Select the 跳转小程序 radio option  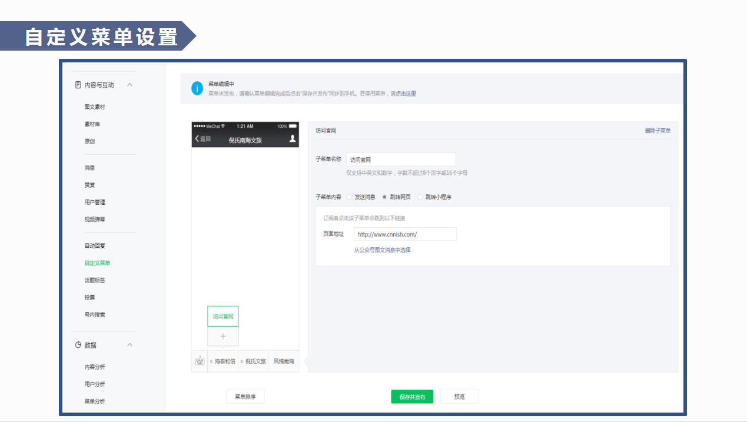pyautogui.click(x=420, y=197)
